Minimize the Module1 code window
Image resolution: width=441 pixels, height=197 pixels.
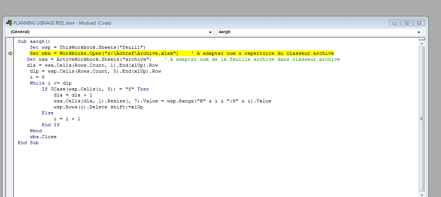click(395, 23)
